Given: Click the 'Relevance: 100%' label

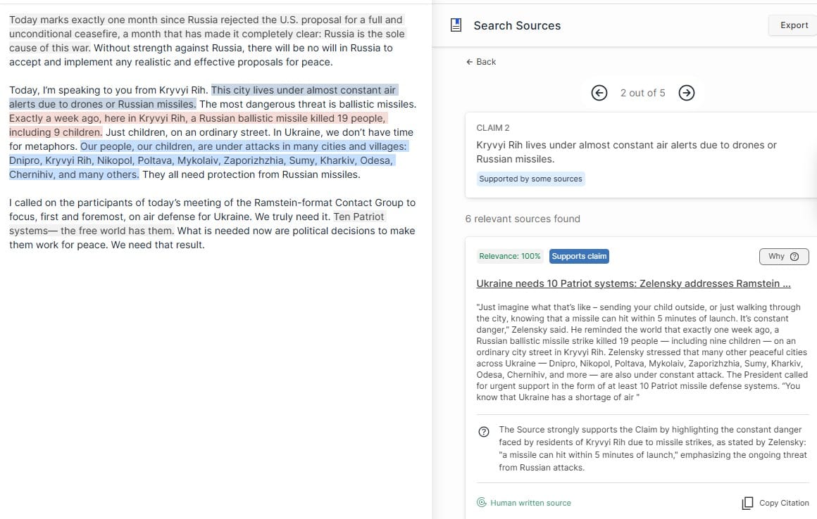Looking at the screenshot, I should (510, 257).
